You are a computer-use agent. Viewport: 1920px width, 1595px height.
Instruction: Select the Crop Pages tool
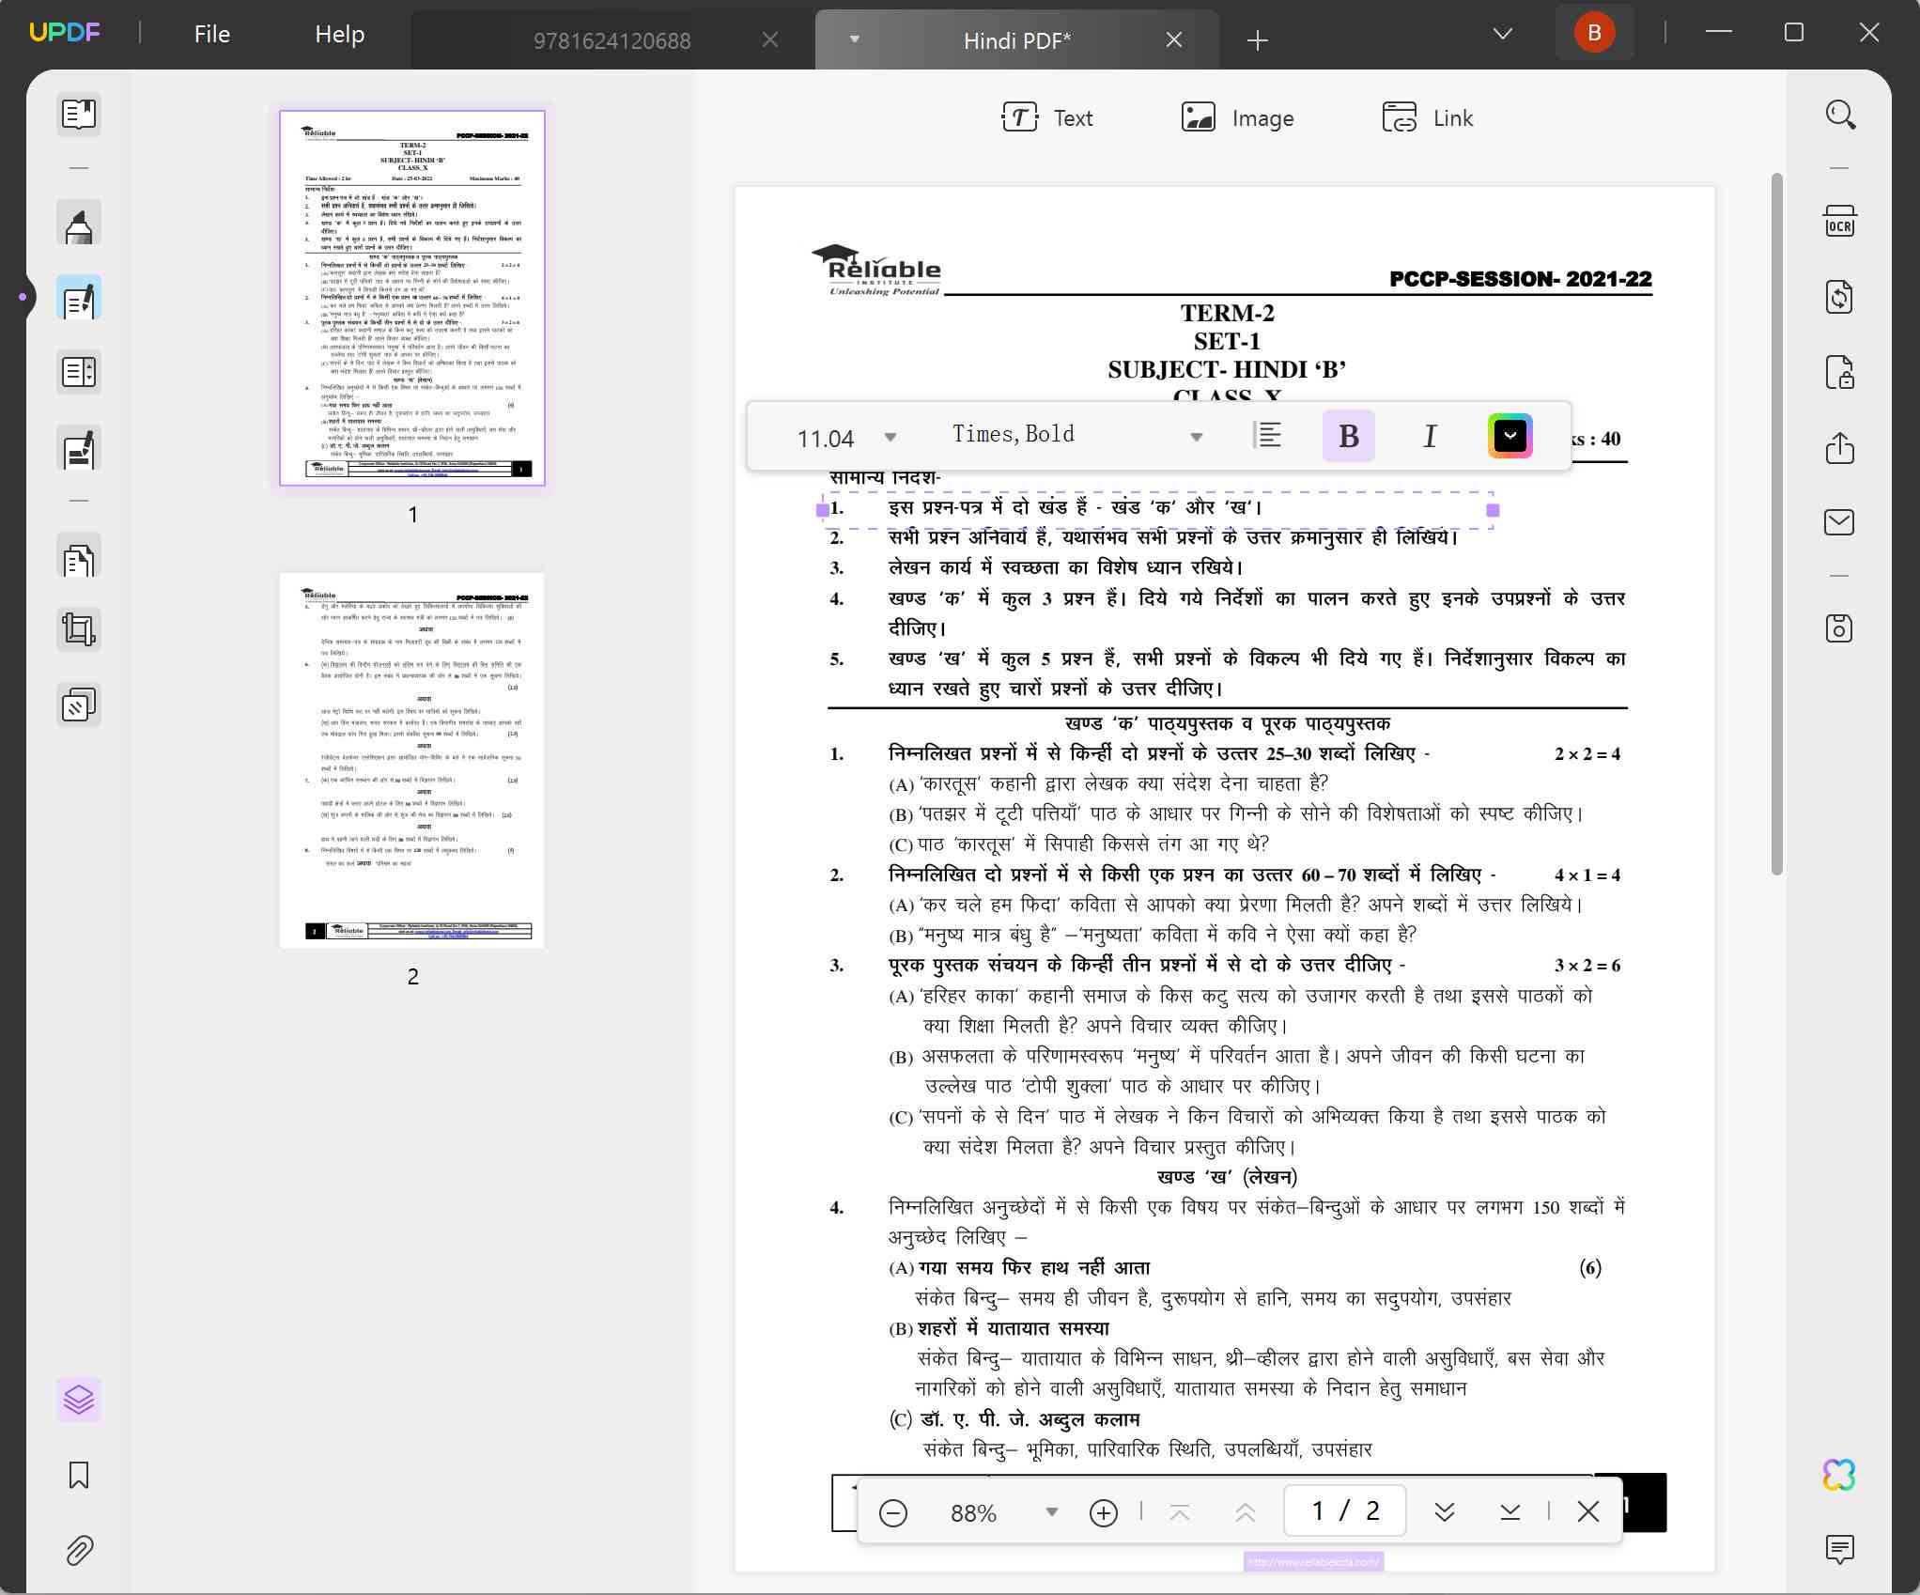coord(79,629)
